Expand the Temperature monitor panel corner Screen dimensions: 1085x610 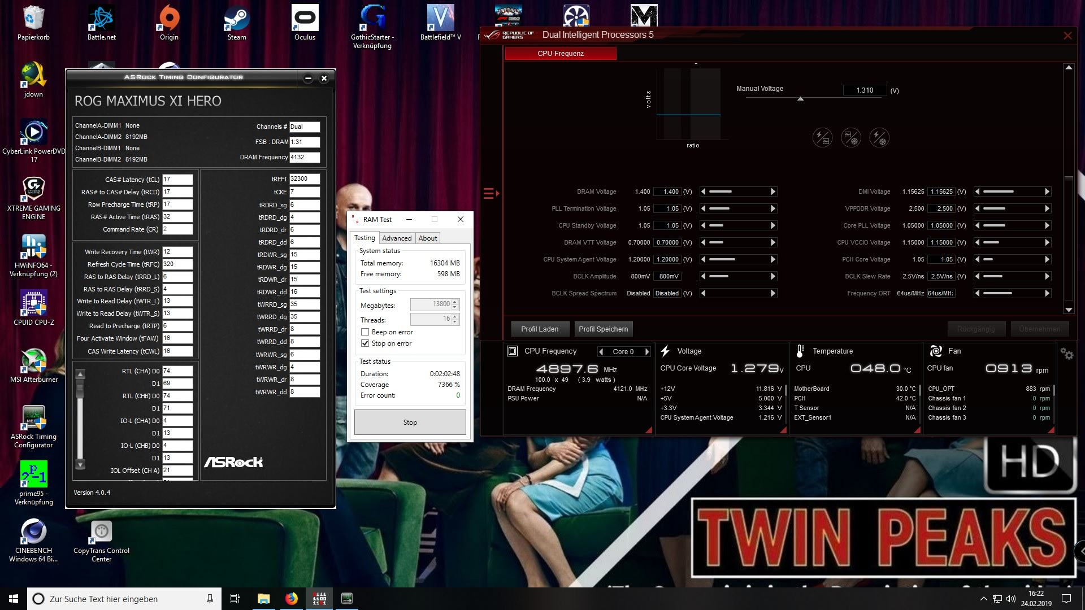pos(917,430)
